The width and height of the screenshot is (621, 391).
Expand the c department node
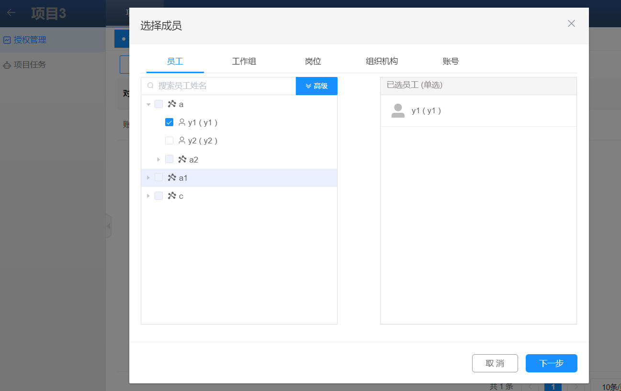click(148, 196)
